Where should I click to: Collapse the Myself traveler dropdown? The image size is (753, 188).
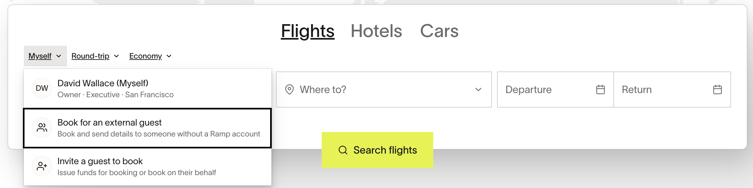(45, 56)
